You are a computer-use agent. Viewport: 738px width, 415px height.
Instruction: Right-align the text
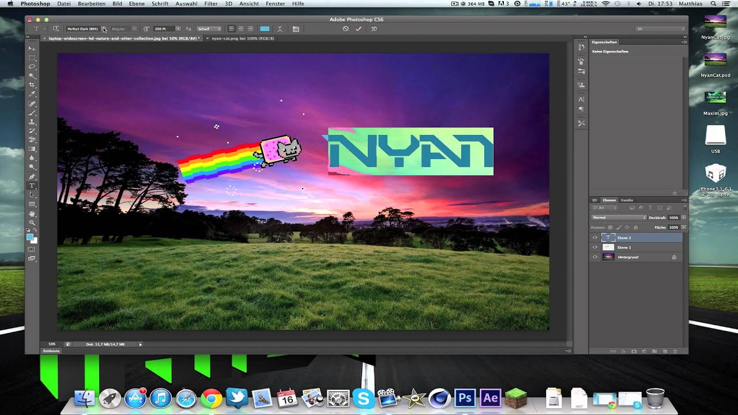click(250, 28)
